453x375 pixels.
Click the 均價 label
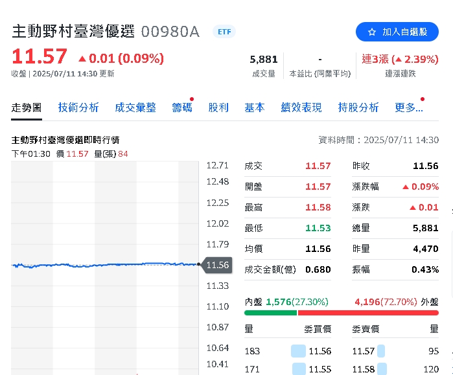[253, 249]
